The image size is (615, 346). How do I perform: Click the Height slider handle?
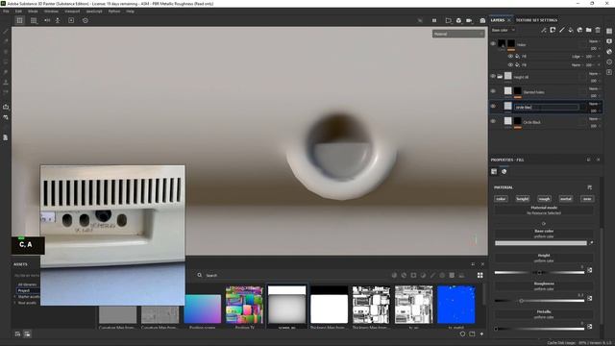coord(539,273)
